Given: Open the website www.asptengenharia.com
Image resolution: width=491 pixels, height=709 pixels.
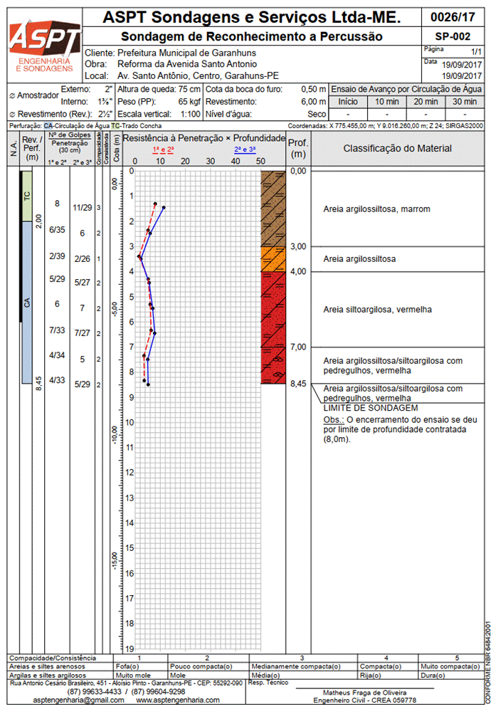Looking at the screenshot, I should [x=178, y=700].
